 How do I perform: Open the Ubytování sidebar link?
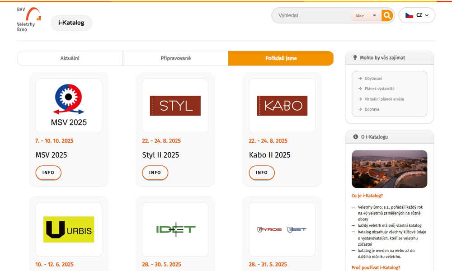(x=373, y=79)
